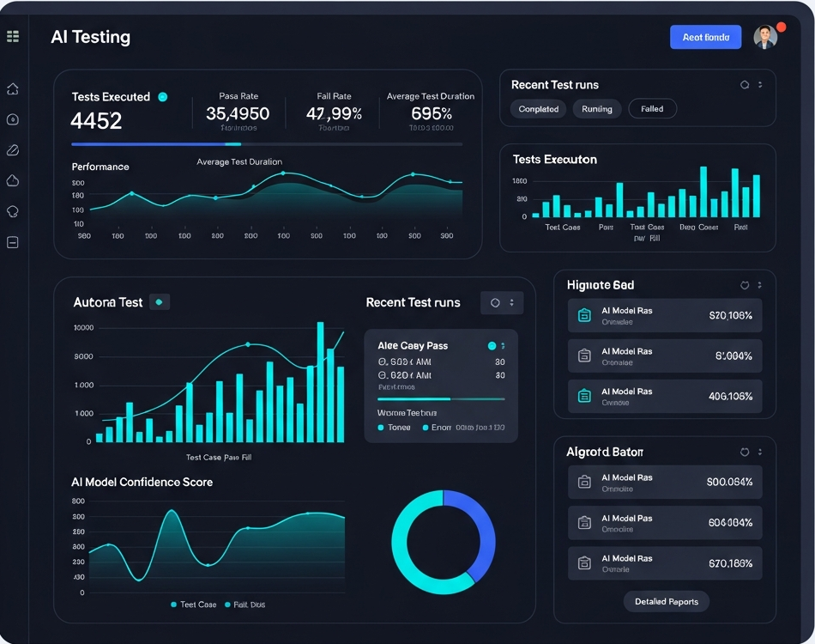This screenshot has height=644, width=815.
Task: Select the Running filter tab
Action: [x=597, y=109]
